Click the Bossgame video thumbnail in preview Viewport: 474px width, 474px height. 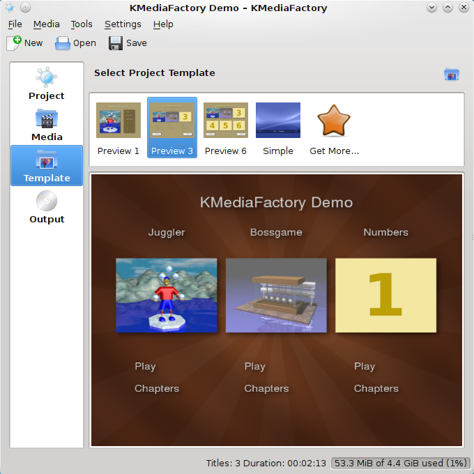[x=276, y=296]
